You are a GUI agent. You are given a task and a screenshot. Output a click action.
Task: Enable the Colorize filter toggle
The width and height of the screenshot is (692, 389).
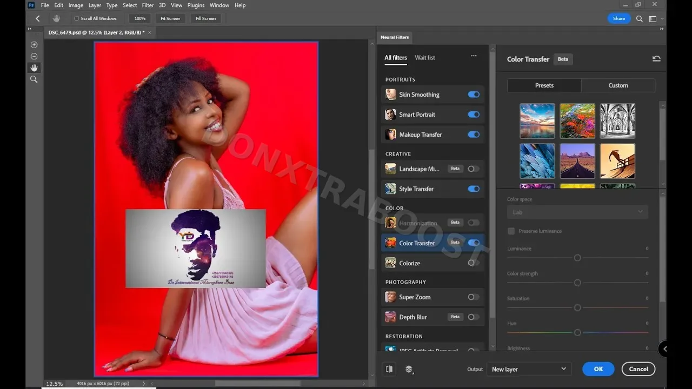[474, 263]
